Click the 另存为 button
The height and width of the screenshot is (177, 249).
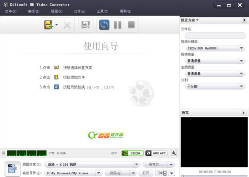[155, 165]
